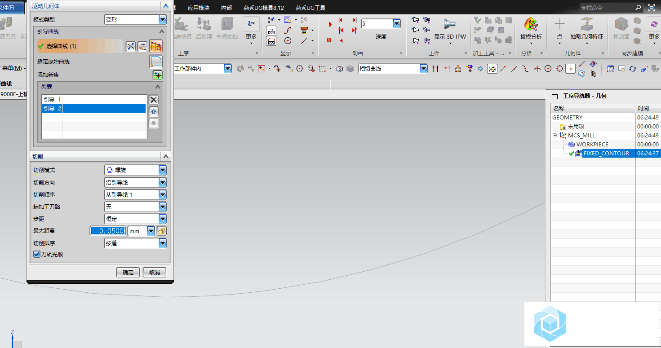Collapse the 驱动几何体 section

tap(166, 6)
